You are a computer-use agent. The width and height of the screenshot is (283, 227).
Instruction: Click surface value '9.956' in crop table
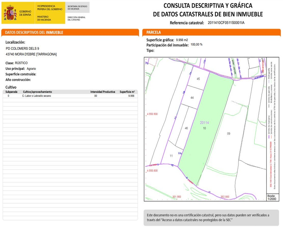click(131, 96)
